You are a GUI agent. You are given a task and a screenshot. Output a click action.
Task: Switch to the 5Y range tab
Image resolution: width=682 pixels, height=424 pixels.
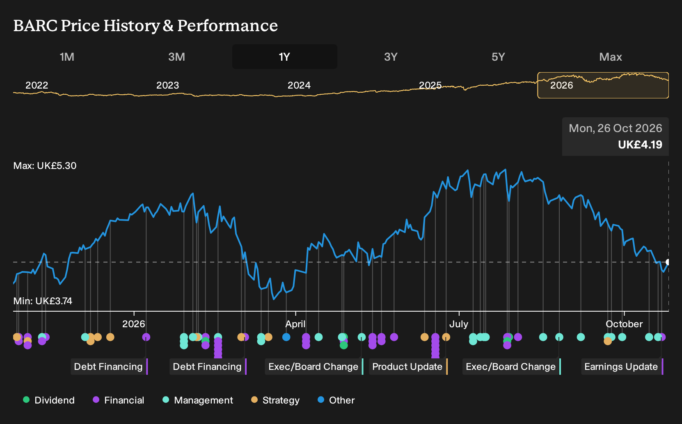coord(498,57)
